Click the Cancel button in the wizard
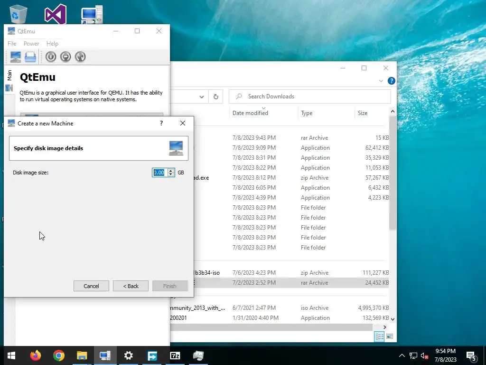Screen dimensions: 486x365 (91, 286)
